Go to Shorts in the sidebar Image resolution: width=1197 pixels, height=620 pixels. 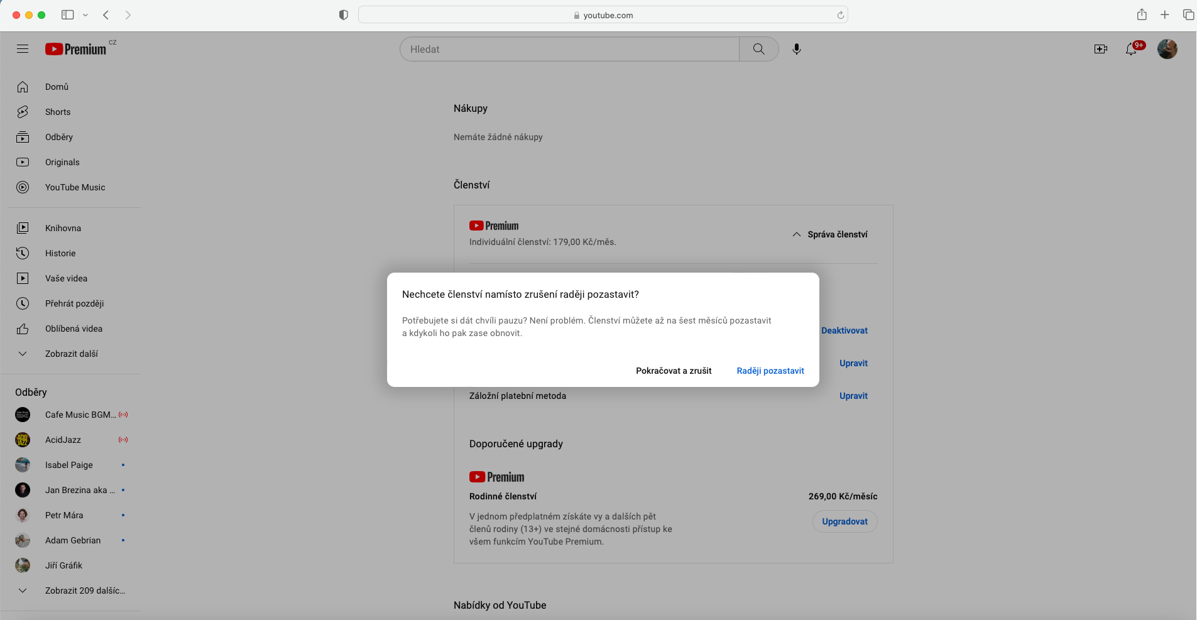58,112
